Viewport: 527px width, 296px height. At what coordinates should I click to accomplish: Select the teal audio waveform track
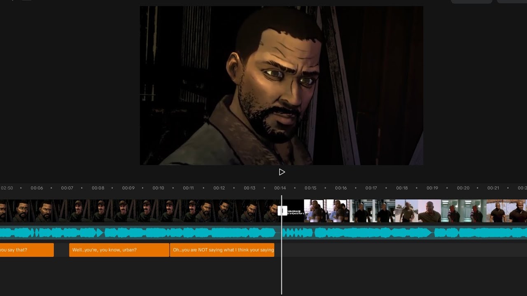(x=263, y=233)
